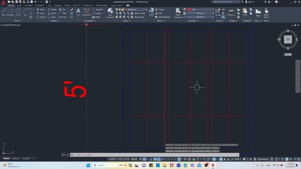Switch to the Manage ribbon tab

click(x=58, y=6)
